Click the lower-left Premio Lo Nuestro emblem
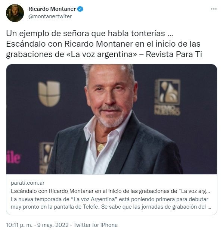This screenshot has width=223, height=234. (x=46, y=158)
